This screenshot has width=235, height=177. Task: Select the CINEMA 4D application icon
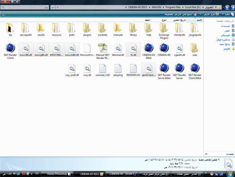(164, 49)
